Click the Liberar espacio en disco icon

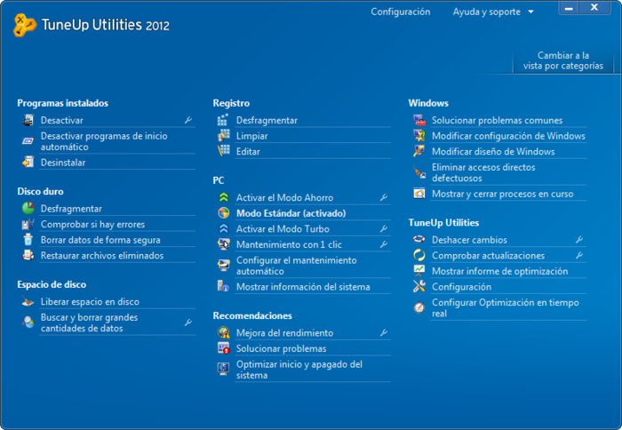click(28, 301)
